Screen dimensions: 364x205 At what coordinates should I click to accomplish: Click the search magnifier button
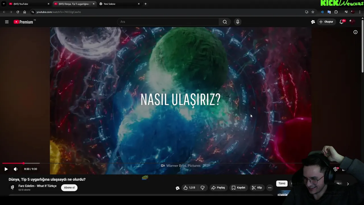[225, 22]
